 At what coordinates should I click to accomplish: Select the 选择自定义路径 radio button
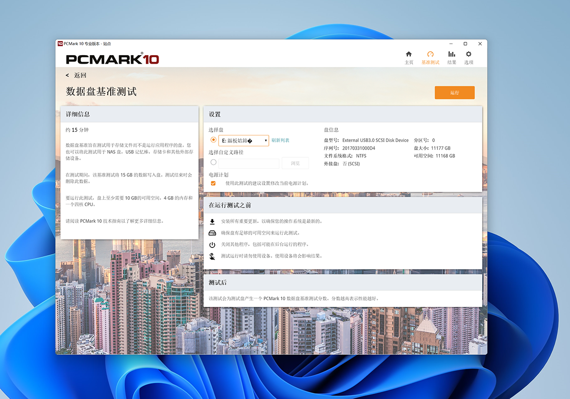(213, 162)
